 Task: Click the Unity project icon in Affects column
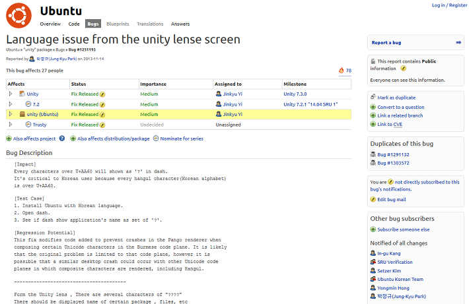coord(22,94)
